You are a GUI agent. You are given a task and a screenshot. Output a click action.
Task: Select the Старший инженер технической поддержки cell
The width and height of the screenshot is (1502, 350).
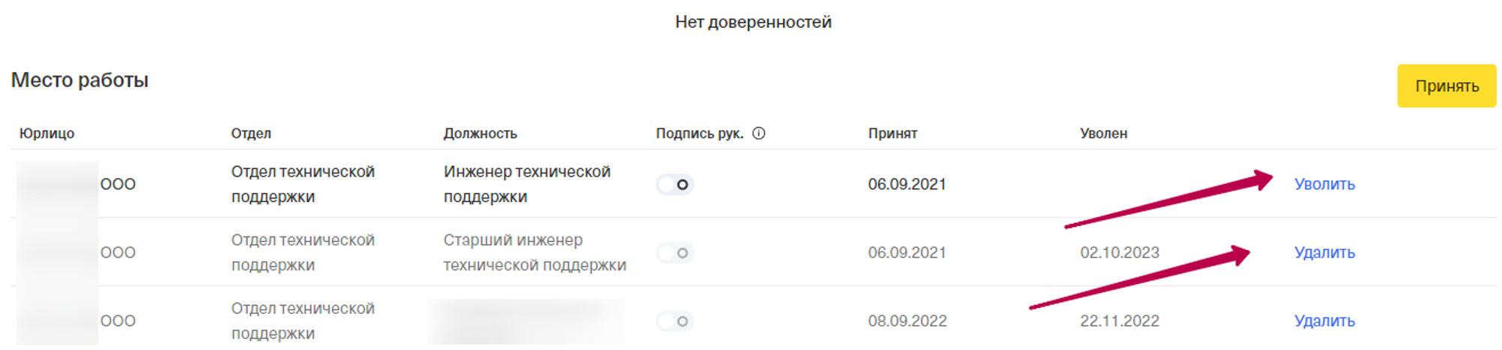tap(534, 253)
